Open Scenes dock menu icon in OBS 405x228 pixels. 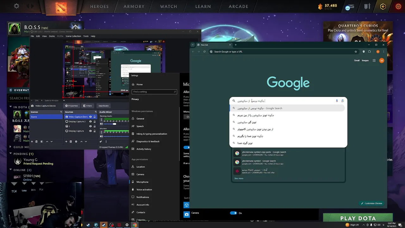click(x=61, y=112)
